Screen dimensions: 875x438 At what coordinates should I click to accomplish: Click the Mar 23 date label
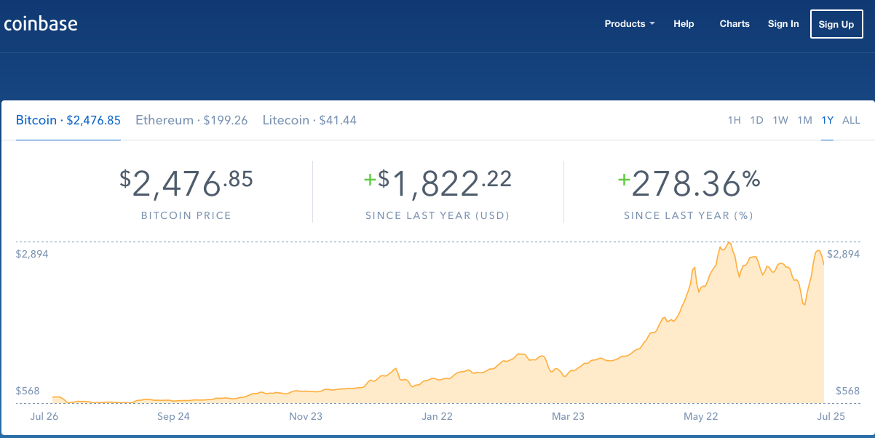568,416
